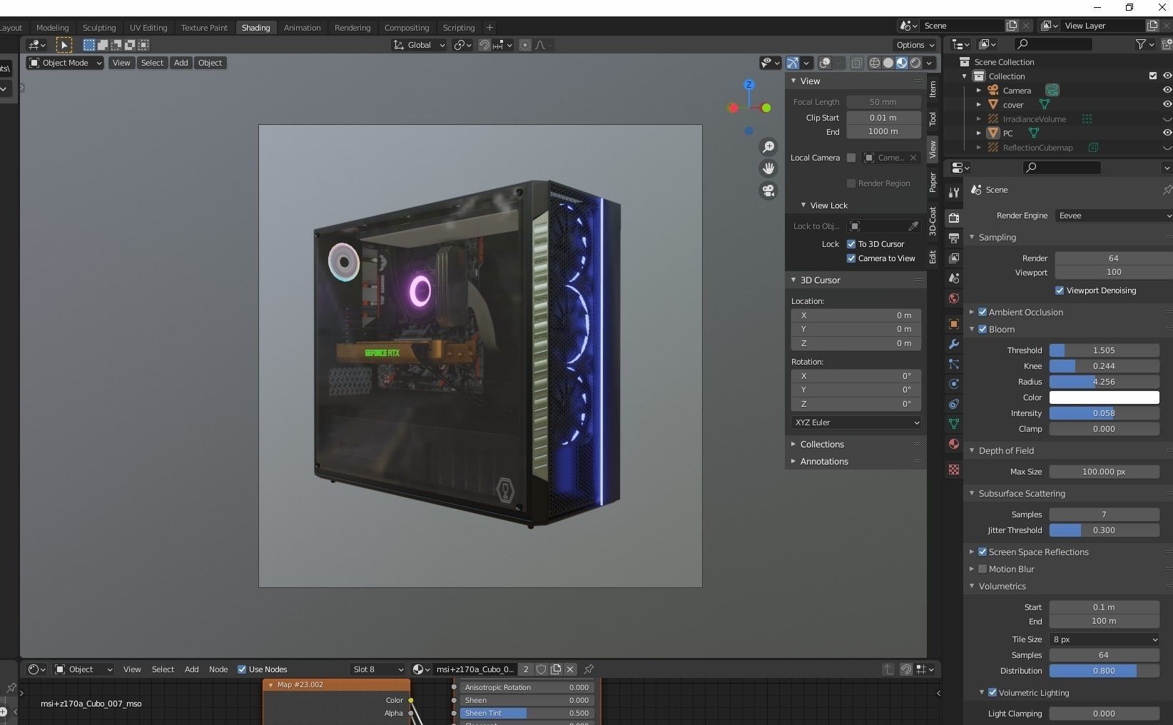1173x725 pixels.
Task: Switch to the Compositing workspace tab
Action: (407, 28)
